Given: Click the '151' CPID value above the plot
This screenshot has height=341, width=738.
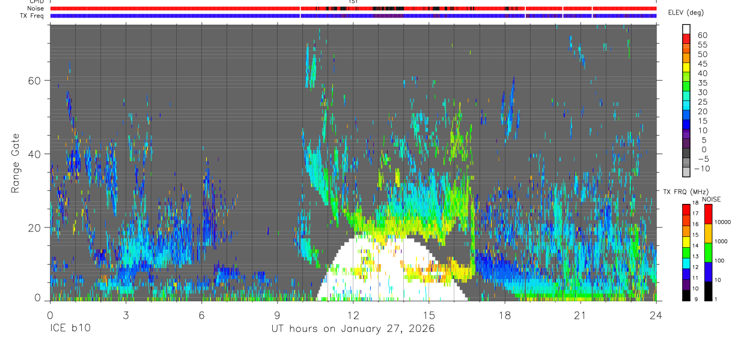Looking at the screenshot, I should tap(353, 2).
